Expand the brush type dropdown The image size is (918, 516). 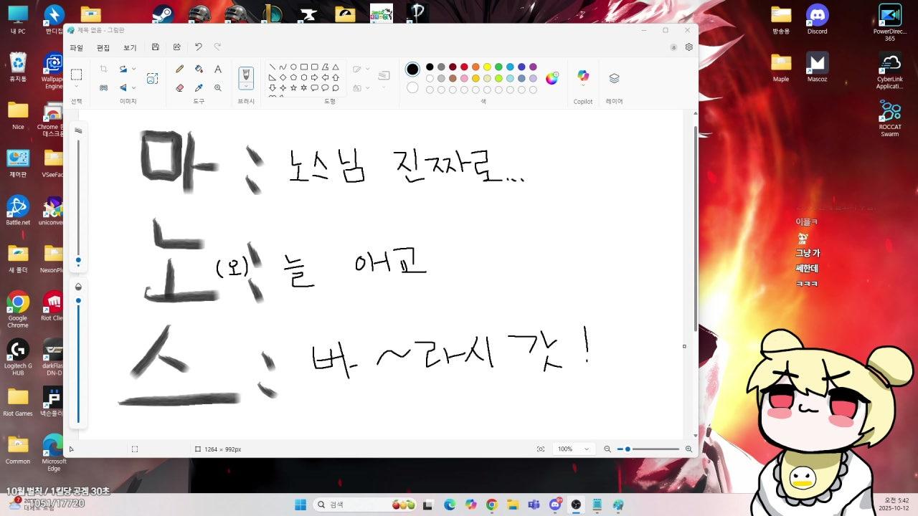click(246, 87)
